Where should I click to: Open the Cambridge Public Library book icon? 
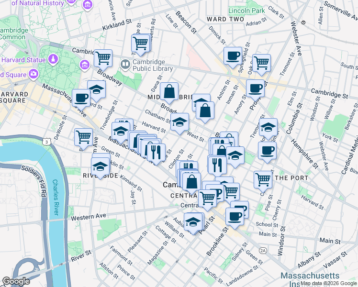125,65
